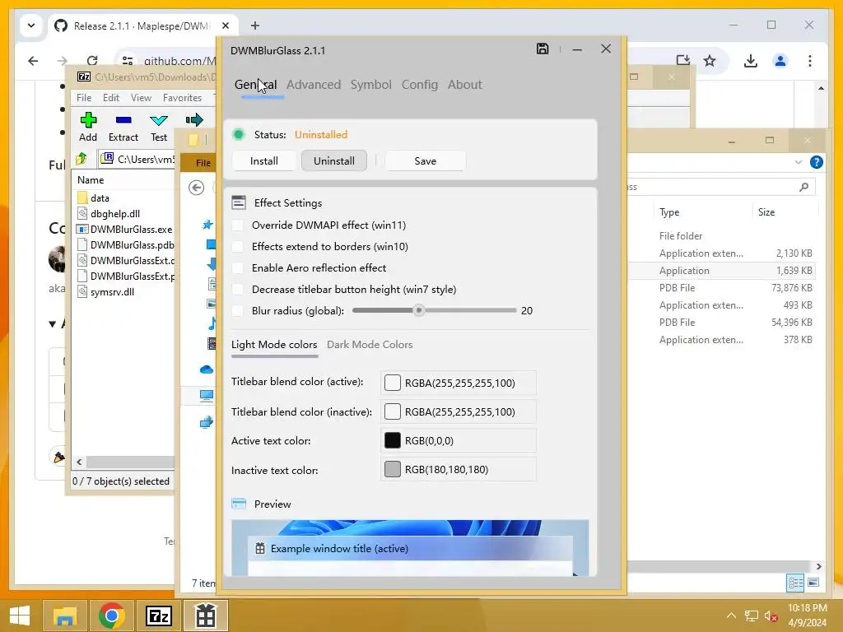This screenshot has width=843, height=632.
Task: Open Chrome three-dot menu
Action: click(810, 61)
